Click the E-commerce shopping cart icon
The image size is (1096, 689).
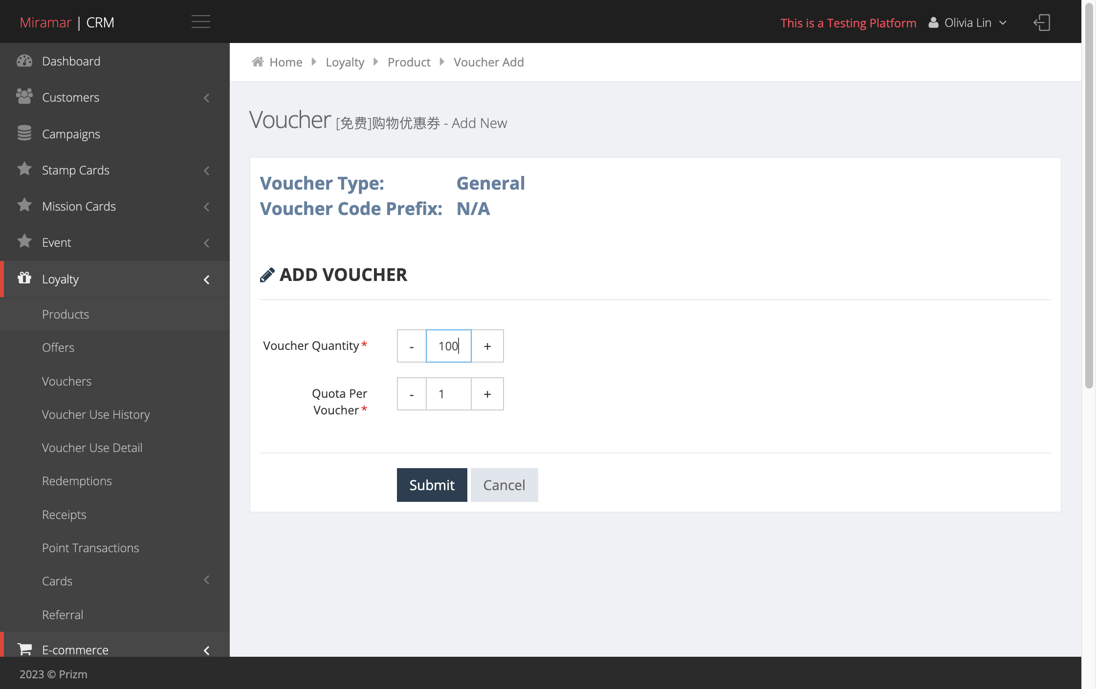pyautogui.click(x=24, y=649)
